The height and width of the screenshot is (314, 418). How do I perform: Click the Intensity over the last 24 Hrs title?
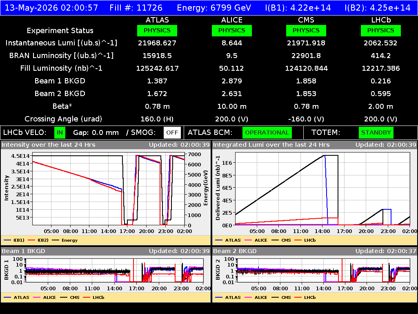[x=49, y=145]
